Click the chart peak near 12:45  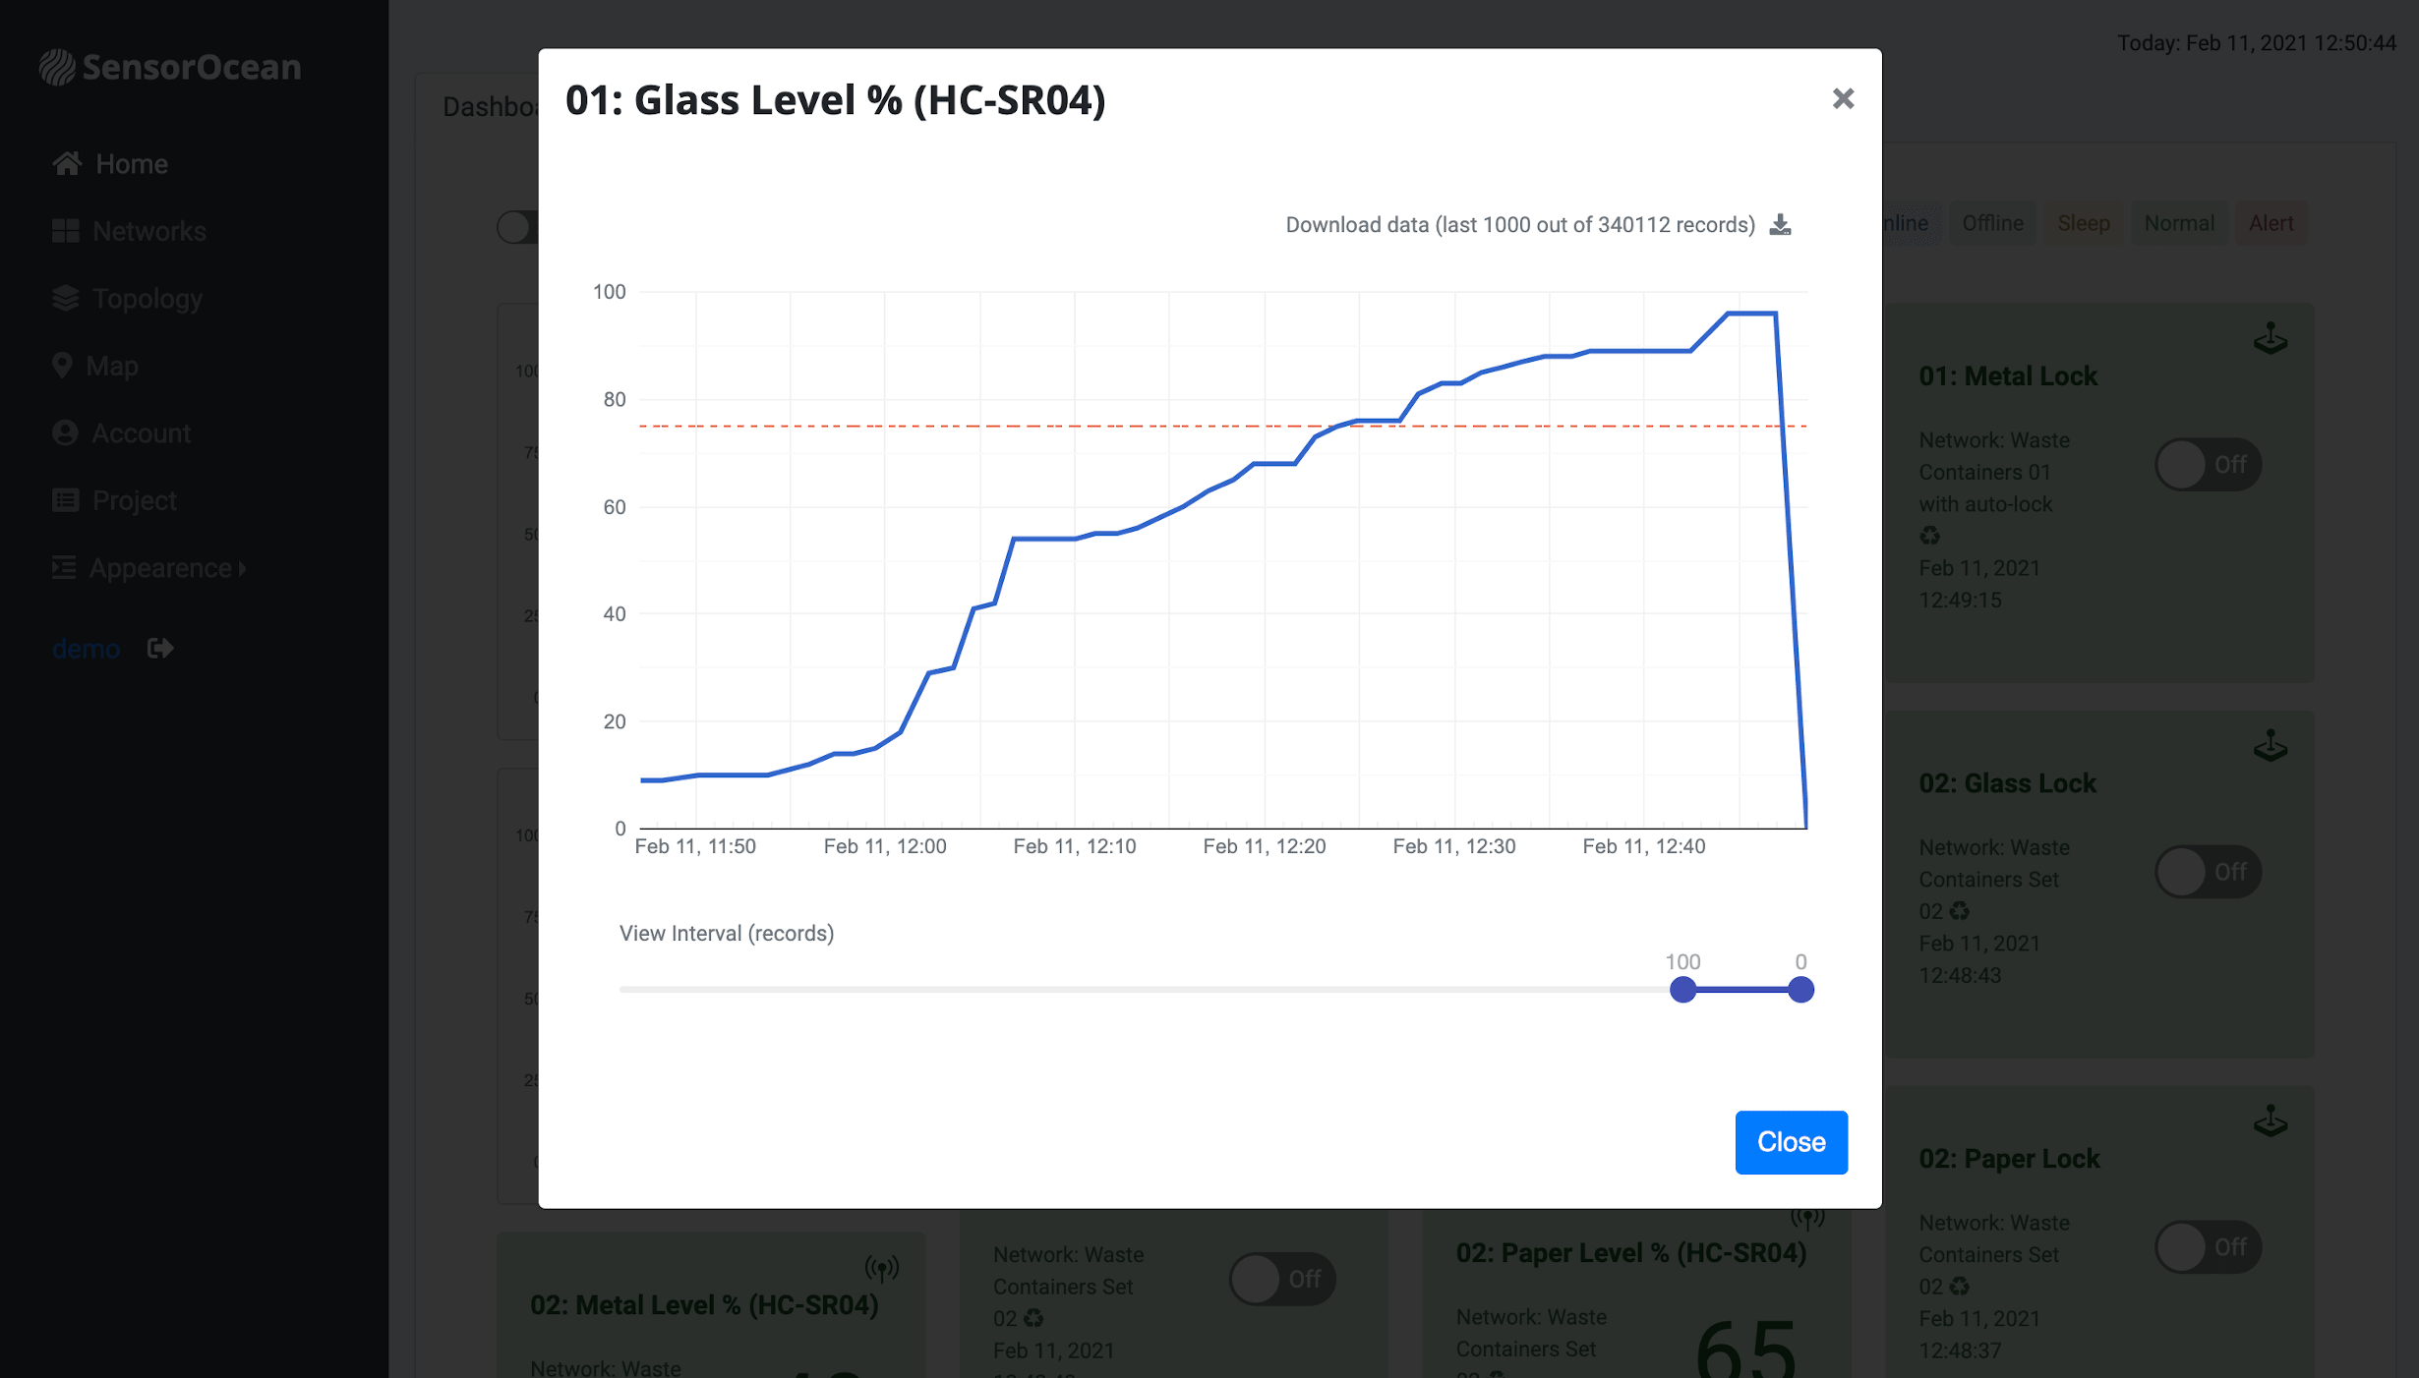tap(1751, 314)
